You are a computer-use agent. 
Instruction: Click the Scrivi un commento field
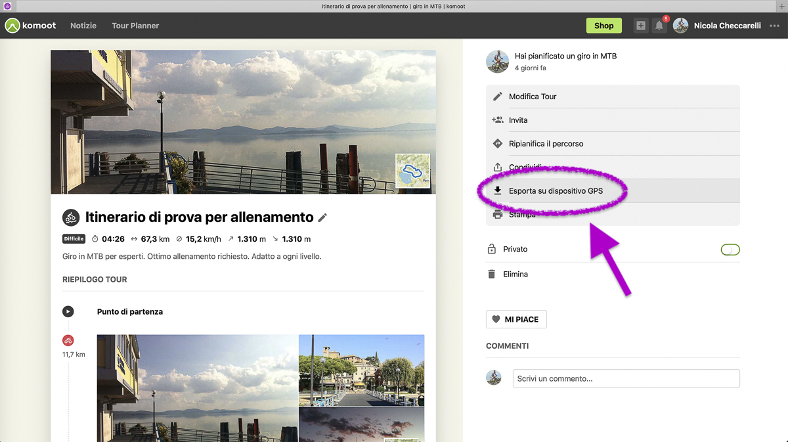click(x=626, y=378)
